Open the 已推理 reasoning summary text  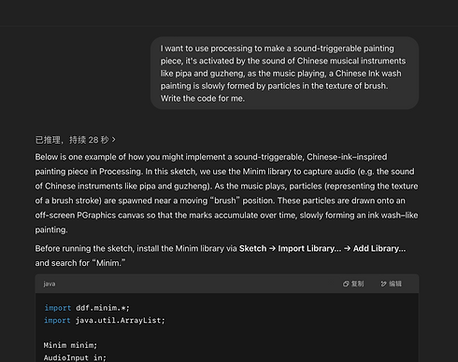click(72, 140)
